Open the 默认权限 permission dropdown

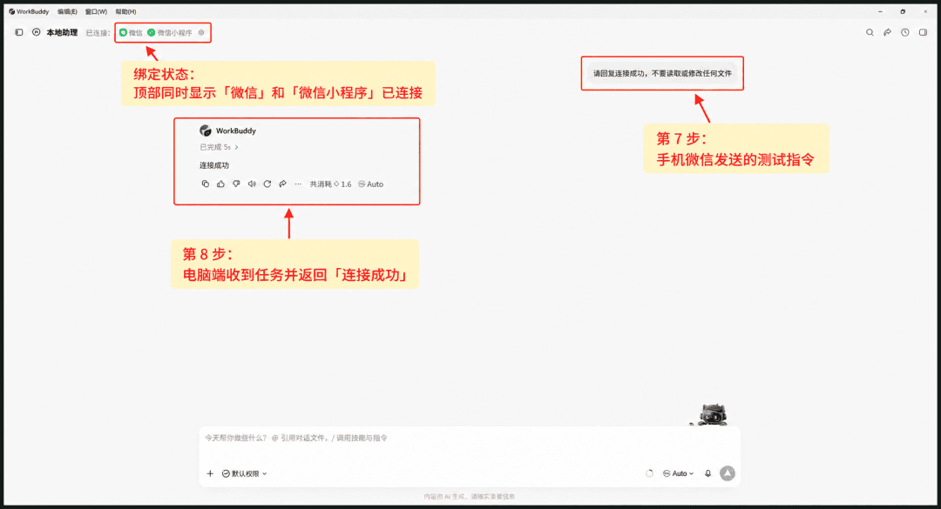click(x=244, y=473)
